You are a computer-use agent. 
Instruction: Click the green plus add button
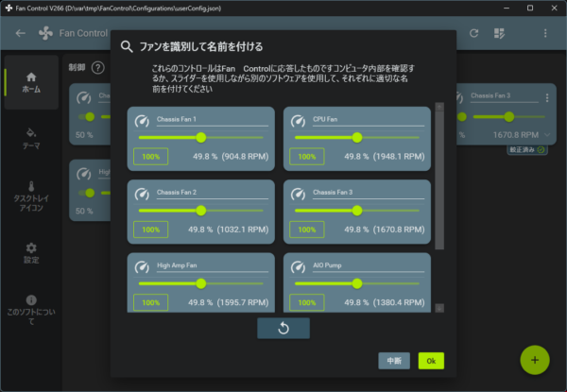535,360
